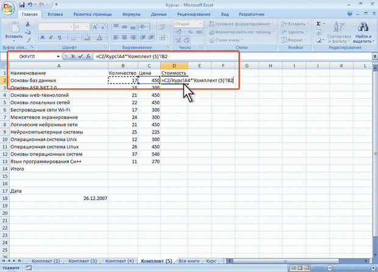The image size is (378, 272).
Task: Click the zoom in plus button
Action: point(373,268)
